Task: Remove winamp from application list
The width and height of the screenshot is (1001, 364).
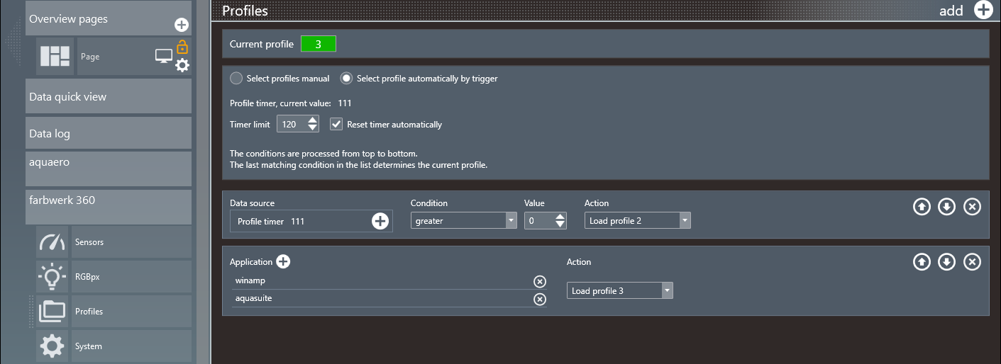Action: click(540, 281)
